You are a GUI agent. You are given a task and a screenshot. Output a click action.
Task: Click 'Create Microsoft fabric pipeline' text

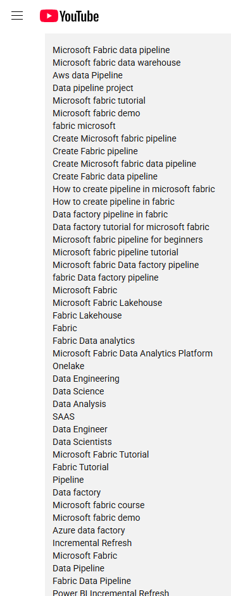[115, 138]
